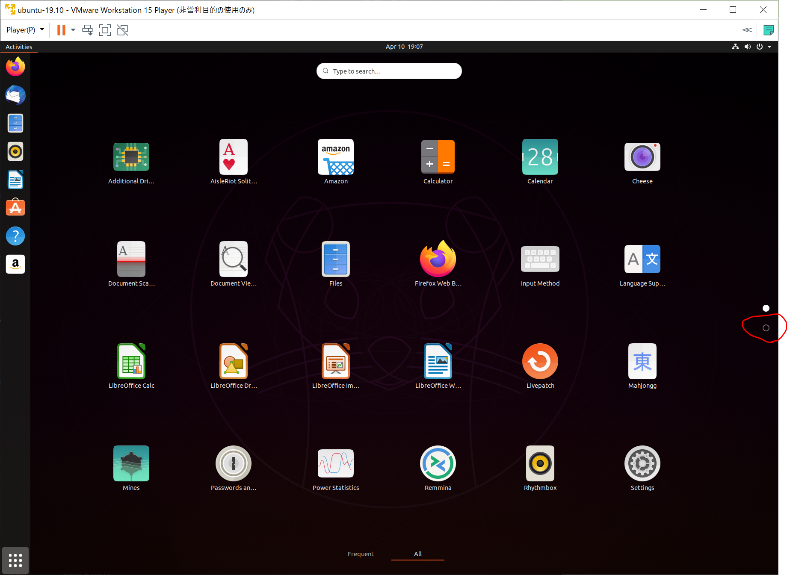The image size is (787, 575).
Task: Launch Remmina remote desktop
Action: pos(438,469)
